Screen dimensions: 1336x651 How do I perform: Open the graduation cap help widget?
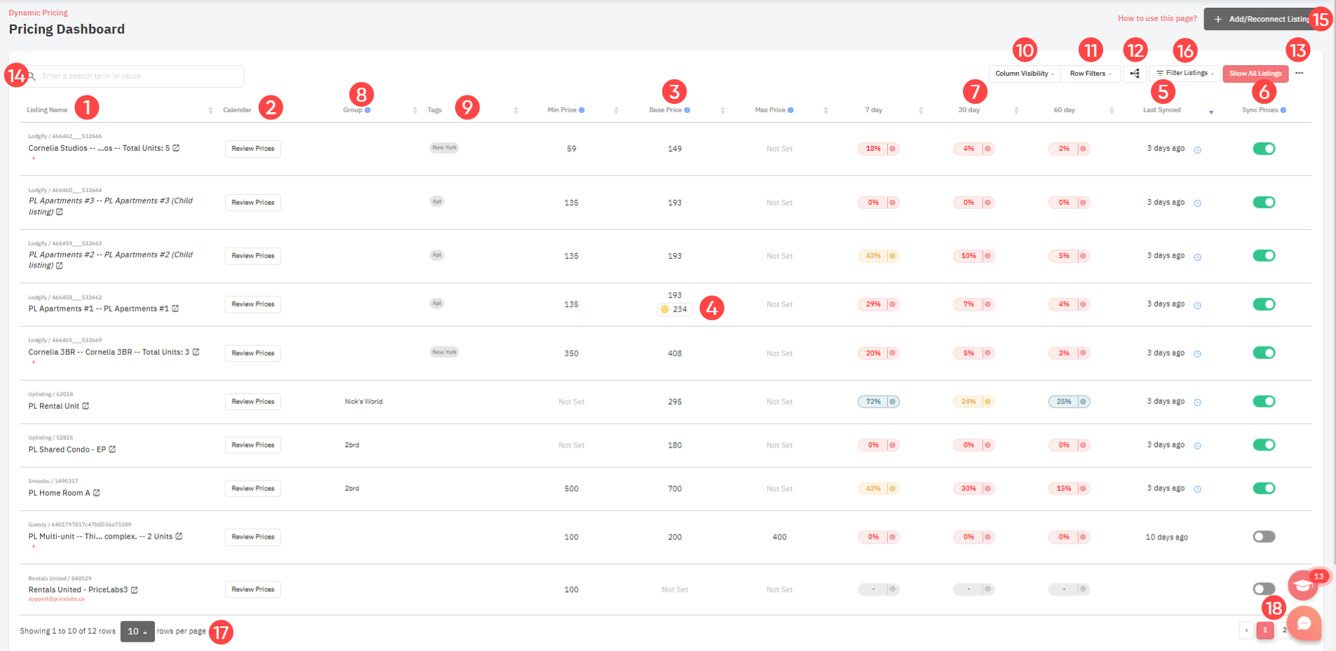tap(1302, 585)
